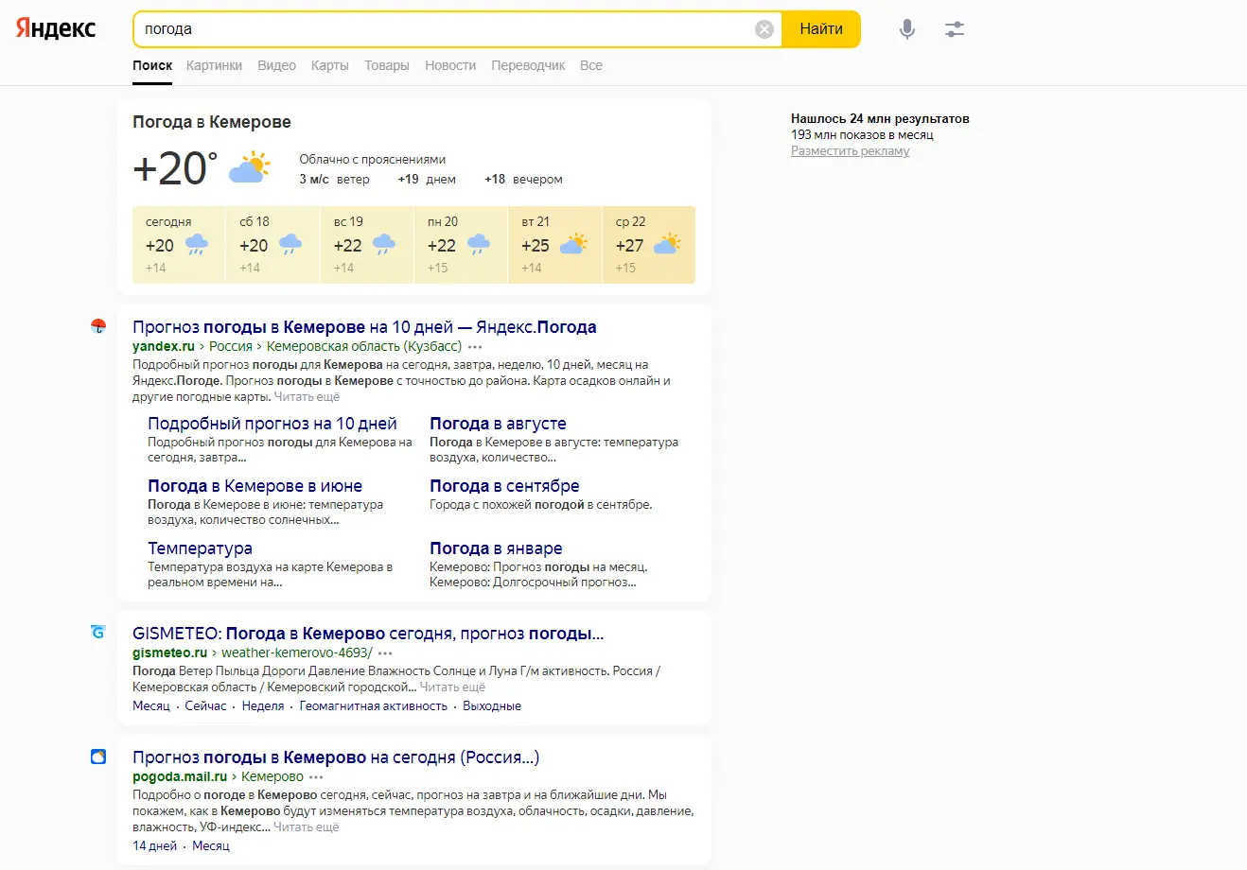Open the Все services tab
This screenshot has width=1247, height=870.
click(591, 65)
